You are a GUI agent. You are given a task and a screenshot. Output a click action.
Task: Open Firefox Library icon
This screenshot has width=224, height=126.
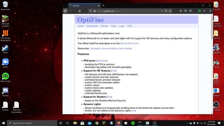click(x=181, y=11)
